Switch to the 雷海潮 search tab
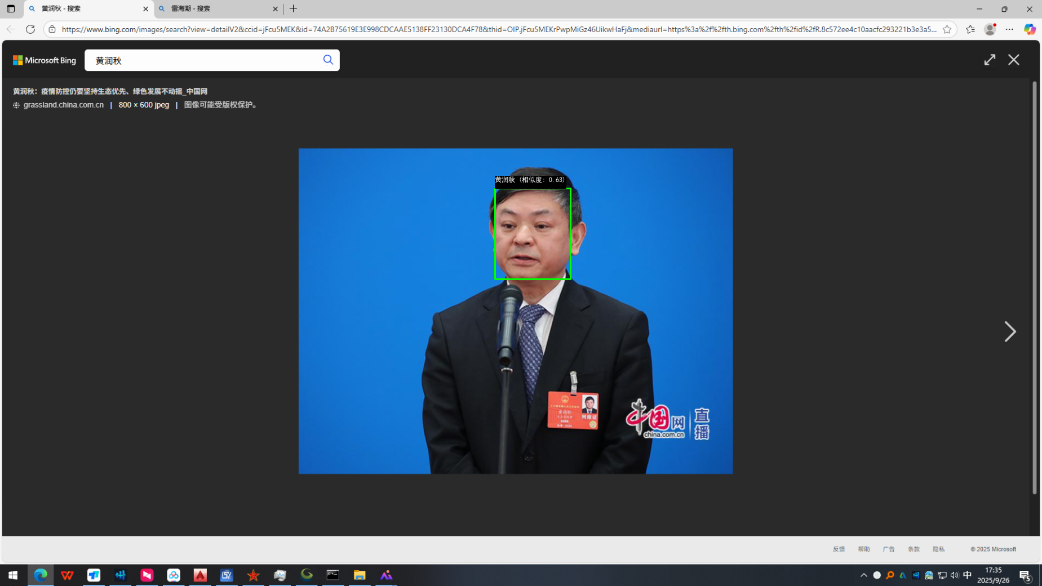This screenshot has height=586, width=1042. point(217,9)
